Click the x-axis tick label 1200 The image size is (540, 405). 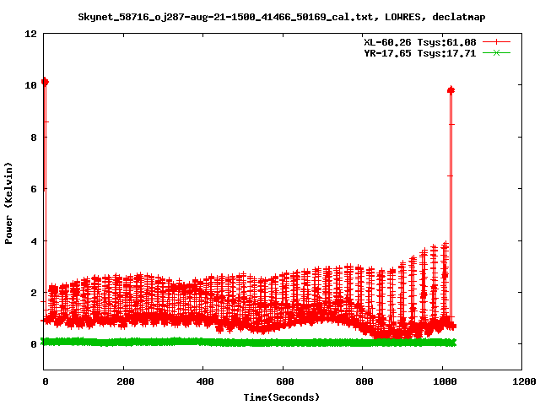coord(524,381)
